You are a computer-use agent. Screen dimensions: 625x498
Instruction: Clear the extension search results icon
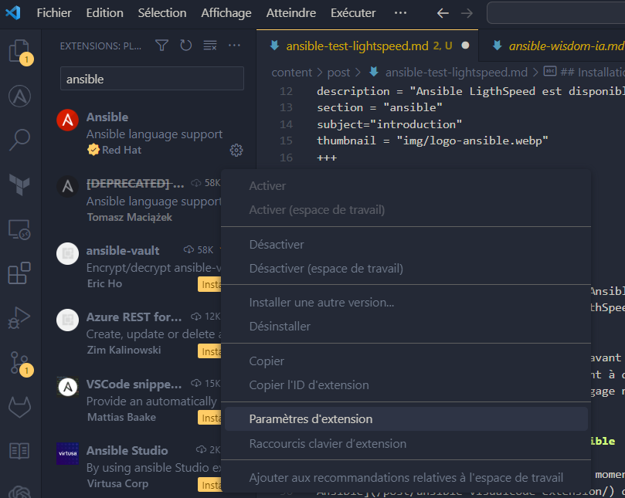click(210, 46)
